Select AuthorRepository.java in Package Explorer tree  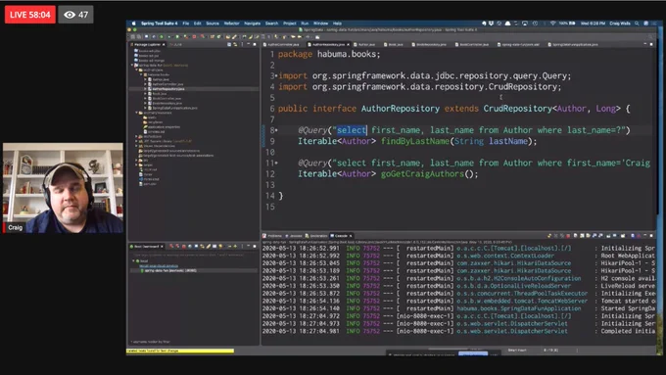[167, 89]
